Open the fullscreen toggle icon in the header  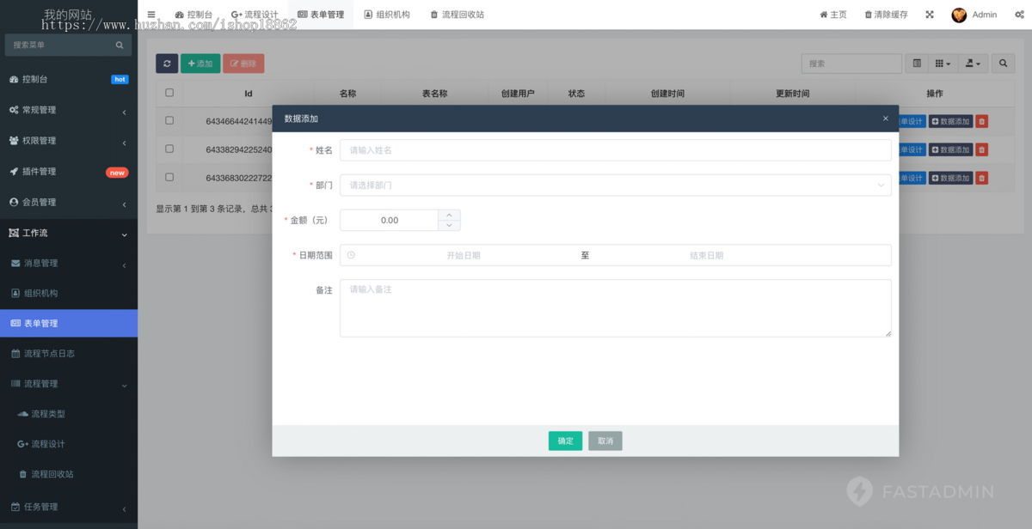(x=929, y=15)
